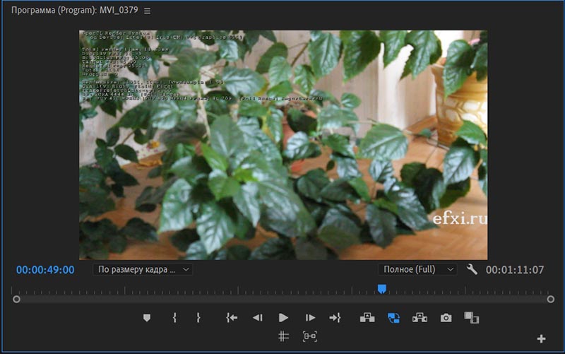Image resolution: width=565 pixels, height=354 pixels.
Task: Click the left zoom scroll bar handle
Action: click(16, 299)
